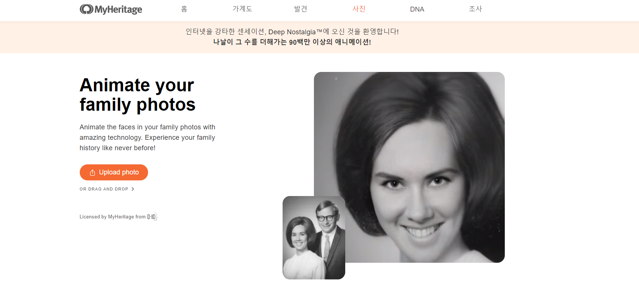The width and height of the screenshot is (639, 306).
Task: Open the 조사 menu item
Action: click(x=475, y=9)
